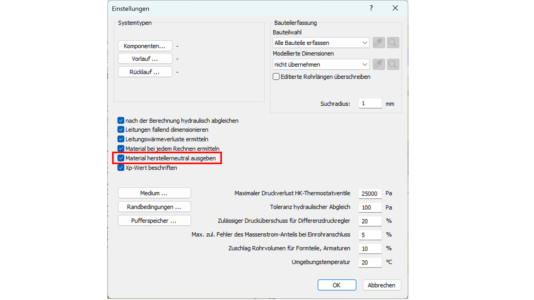This screenshot has width=534, height=300.
Task: Open the Komponenten settings button
Action: tap(145, 46)
